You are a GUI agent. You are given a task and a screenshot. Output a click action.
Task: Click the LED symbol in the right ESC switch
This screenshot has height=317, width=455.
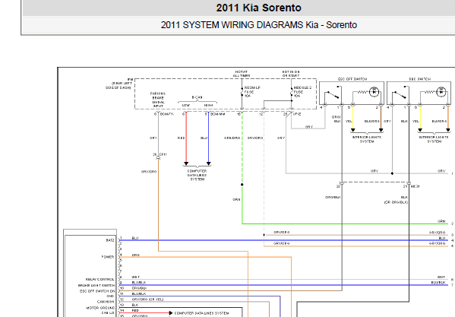[x=441, y=92]
